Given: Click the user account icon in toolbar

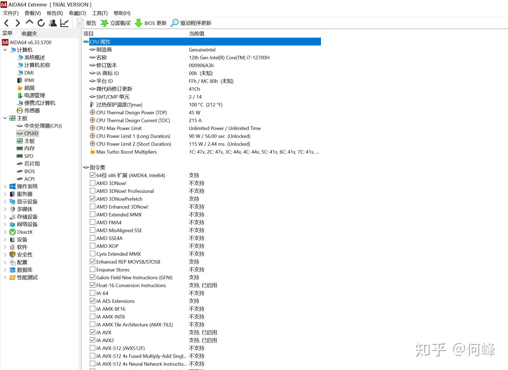Looking at the screenshot, I should (x=53, y=23).
